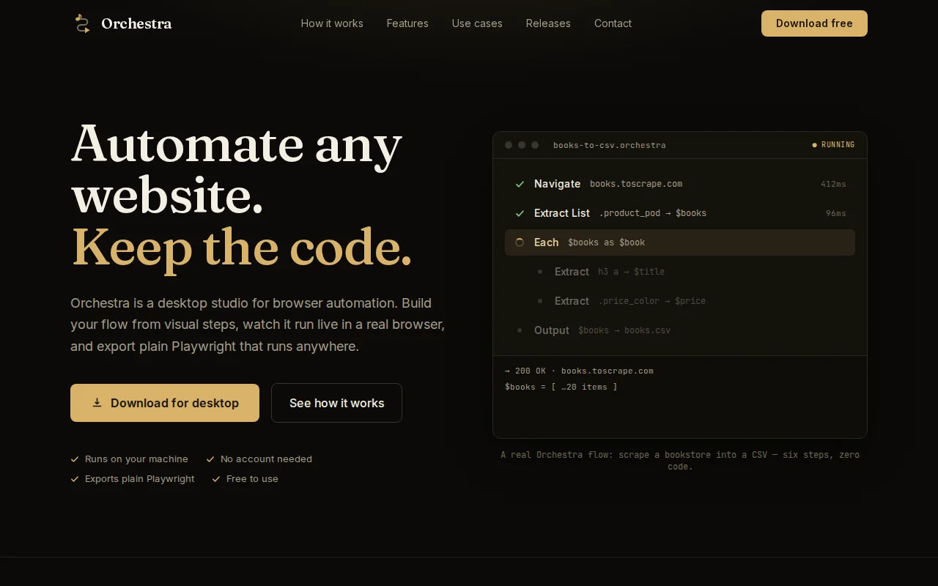Click the 'Runs on your machine' text
938x586 pixels.
click(136, 459)
